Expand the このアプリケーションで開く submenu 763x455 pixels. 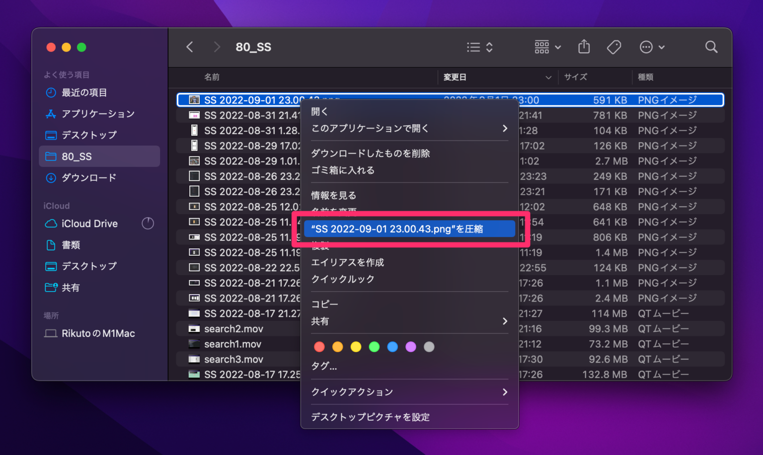click(x=370, y=128)
